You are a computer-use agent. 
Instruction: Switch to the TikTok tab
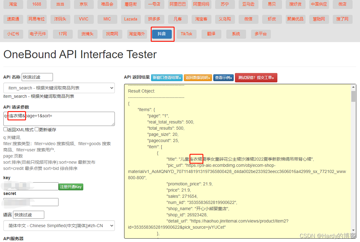coord(186,34)
